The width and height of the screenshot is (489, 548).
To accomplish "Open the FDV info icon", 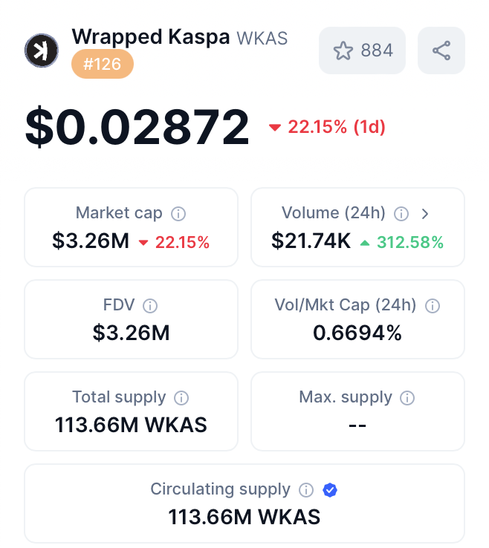I will (150, 306).
